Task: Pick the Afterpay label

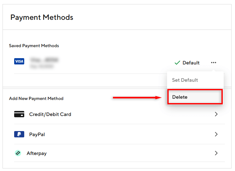Action: (36, 153)
